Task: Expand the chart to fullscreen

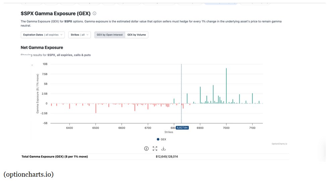Action: tap(155, 148)
